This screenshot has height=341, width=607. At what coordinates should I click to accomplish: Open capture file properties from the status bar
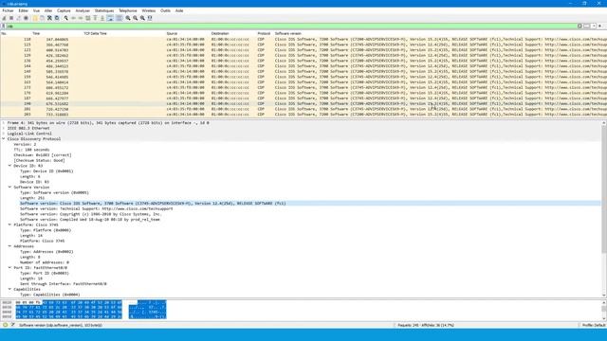(x=12, y=325)
